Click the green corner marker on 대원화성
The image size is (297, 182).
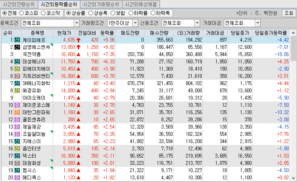[52, 161]
